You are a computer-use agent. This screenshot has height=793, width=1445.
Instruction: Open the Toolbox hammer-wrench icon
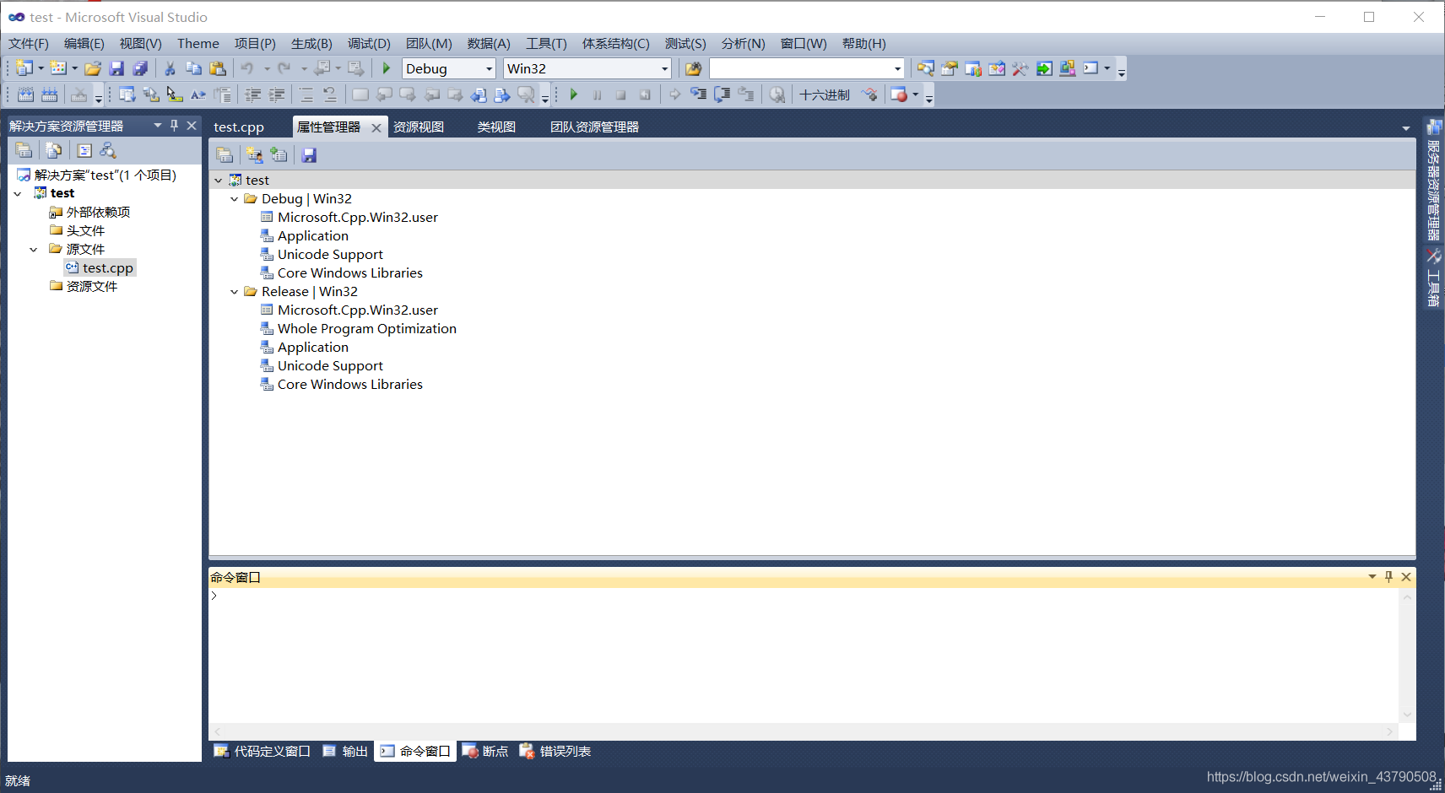(1020, 68)
